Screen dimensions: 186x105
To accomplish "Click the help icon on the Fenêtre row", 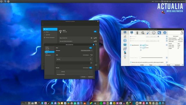I will (167, 38).
